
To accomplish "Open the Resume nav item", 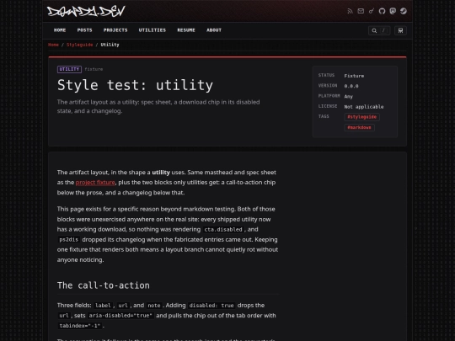I will (x=186, y=30).
